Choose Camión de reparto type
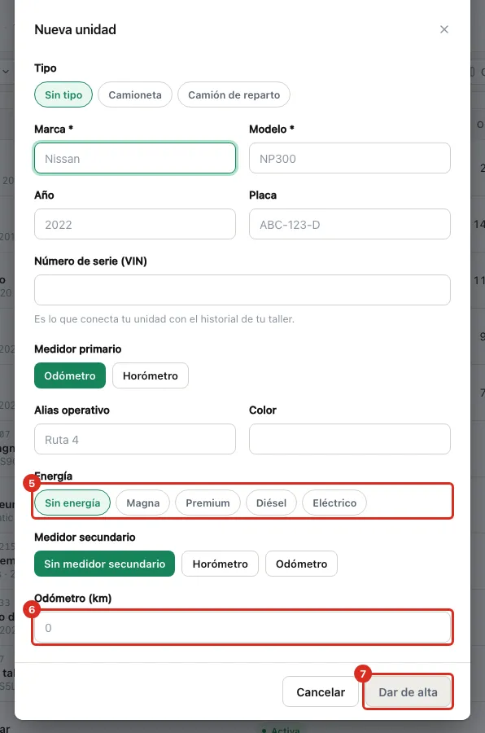 coord(234,95)
